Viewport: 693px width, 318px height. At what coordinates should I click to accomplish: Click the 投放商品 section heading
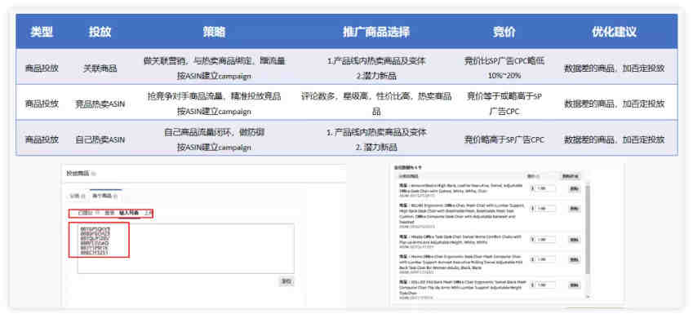click(x=78, y=174)
